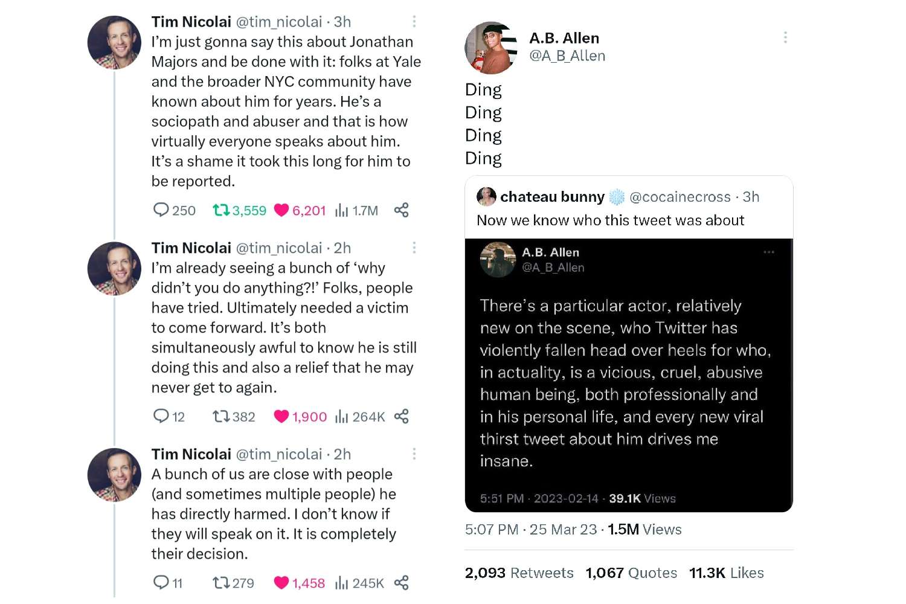View the 2,093 Retweets list
This screenshot has height=604, width=906.
pyautogui.click(x=519, y=573)
